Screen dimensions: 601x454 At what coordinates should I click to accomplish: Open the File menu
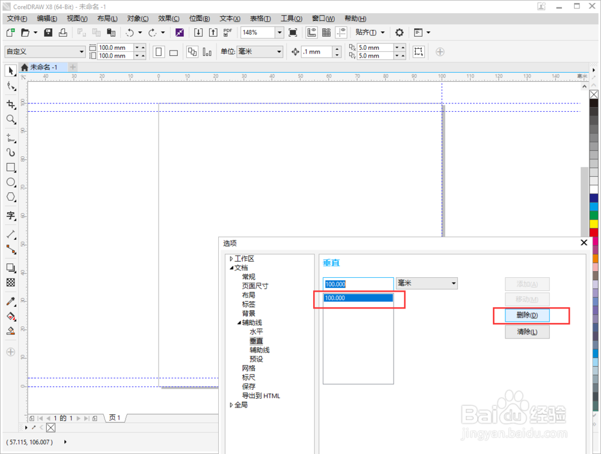pyautogui.click(x=17, y=19)
